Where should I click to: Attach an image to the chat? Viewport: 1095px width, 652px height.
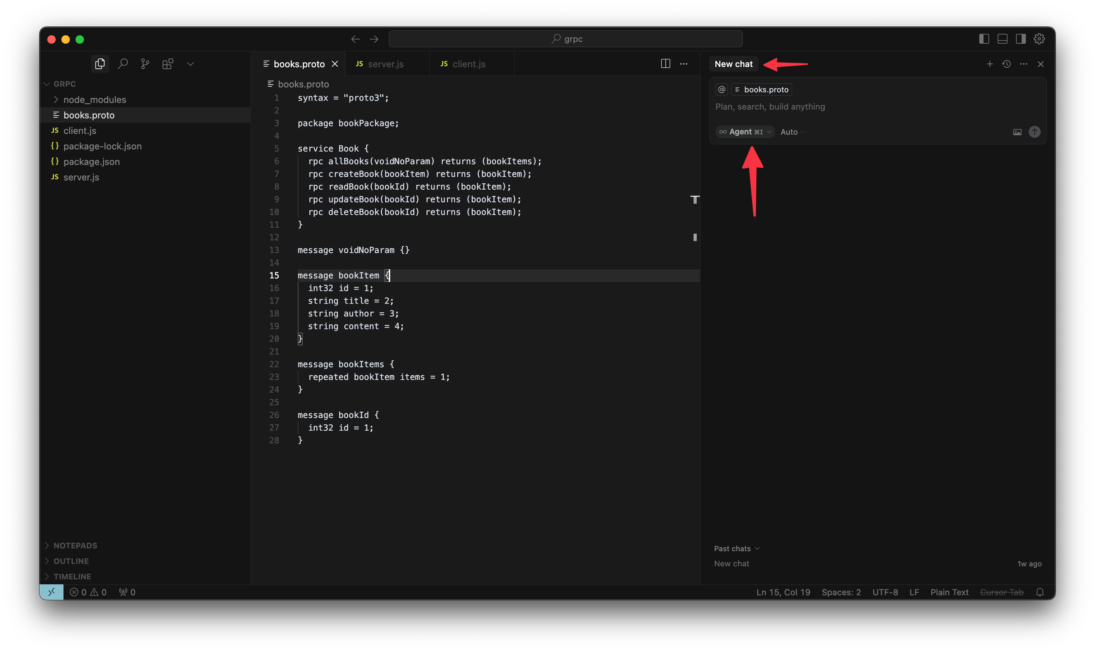point(1017,132)
